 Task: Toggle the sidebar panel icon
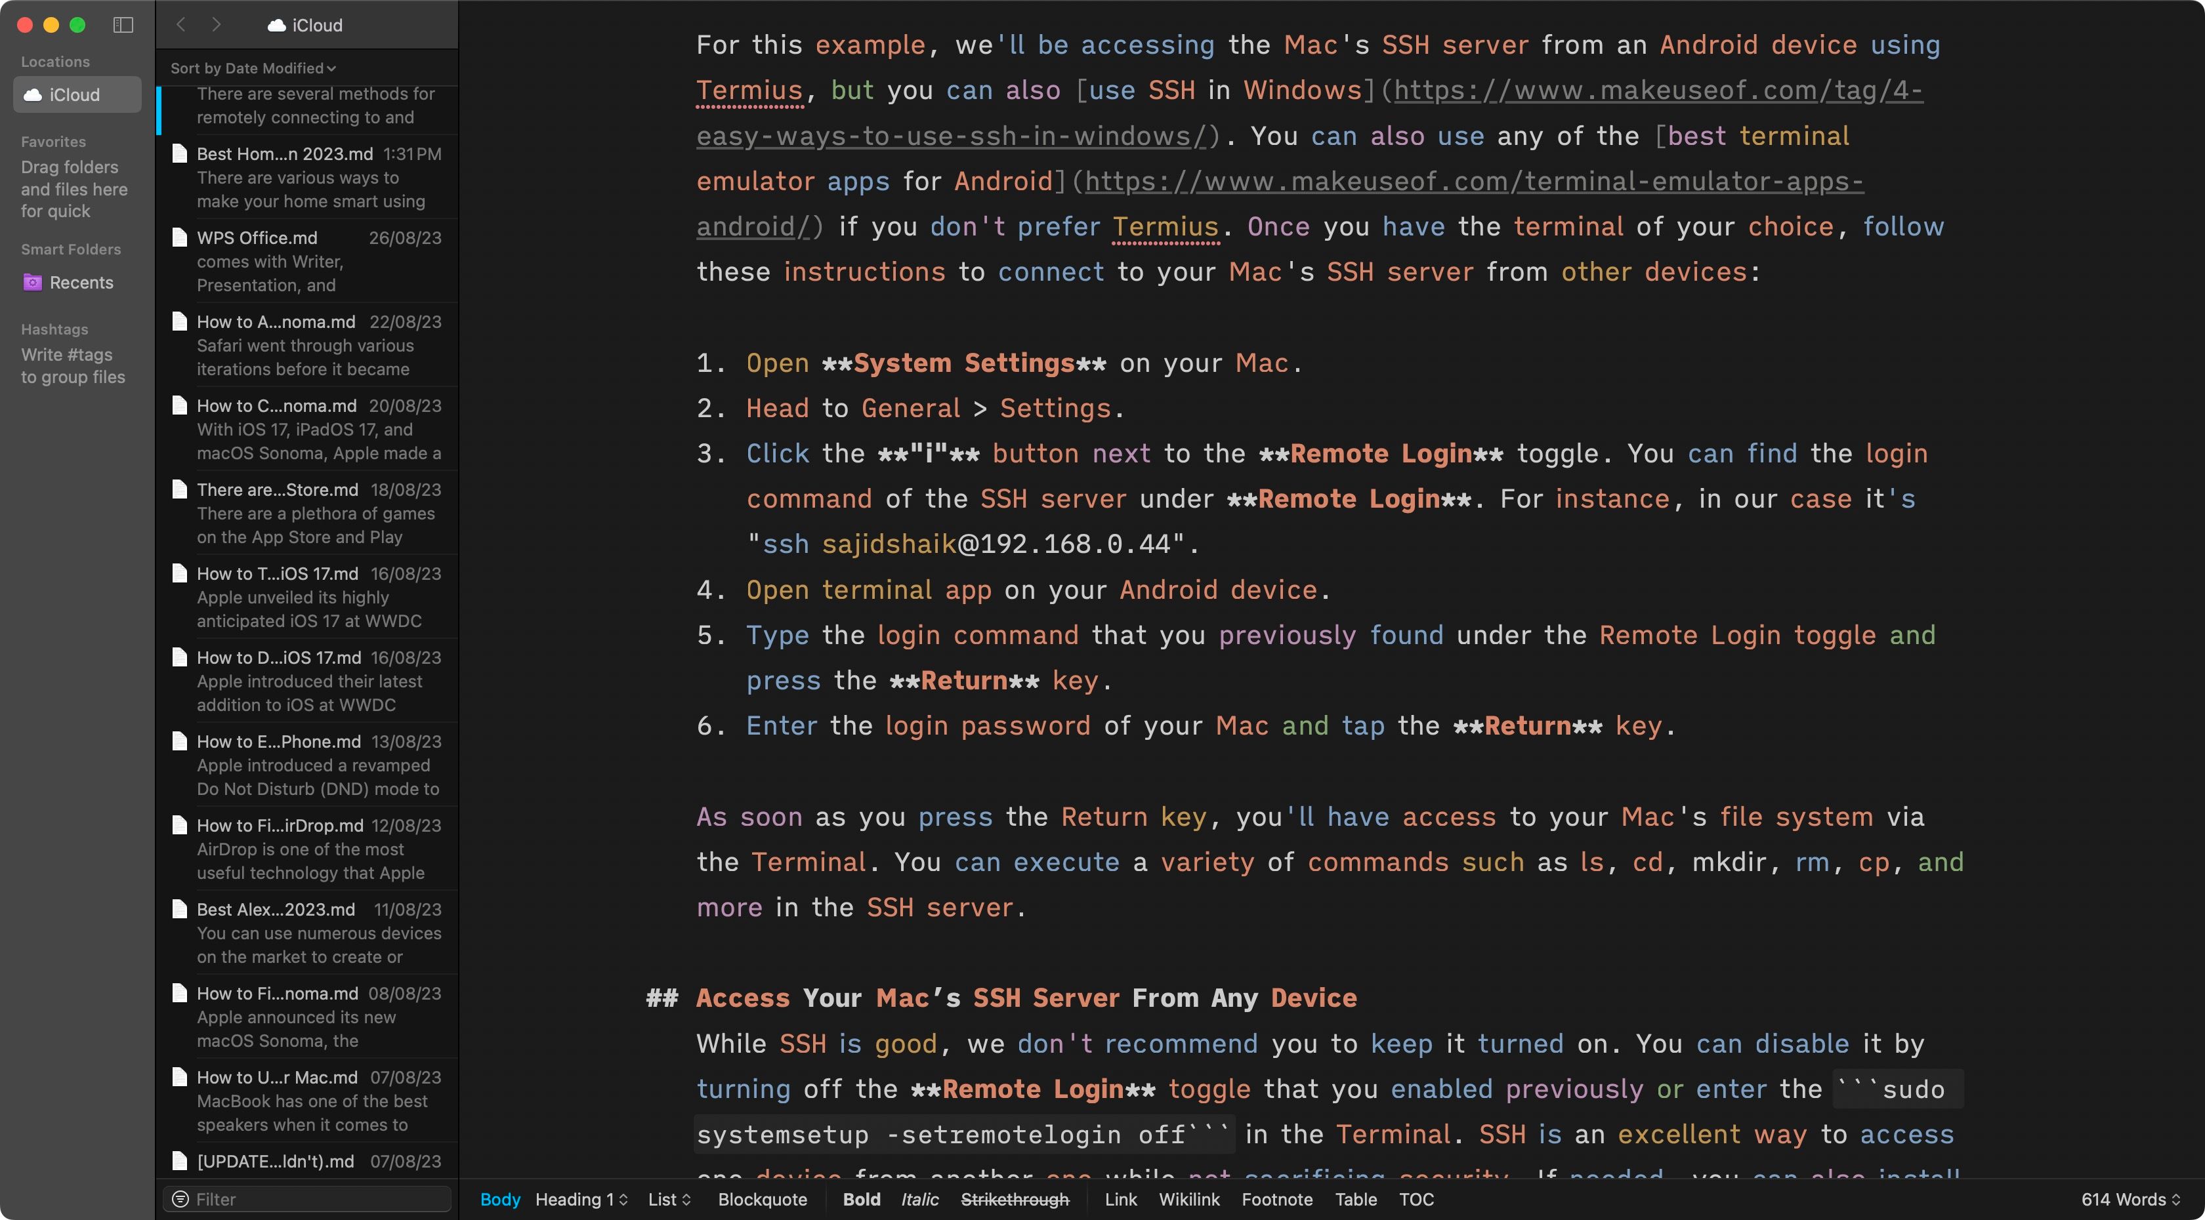[124, 25]
